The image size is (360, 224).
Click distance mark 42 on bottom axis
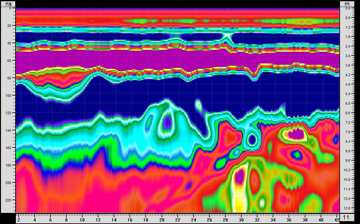[337, 220]
